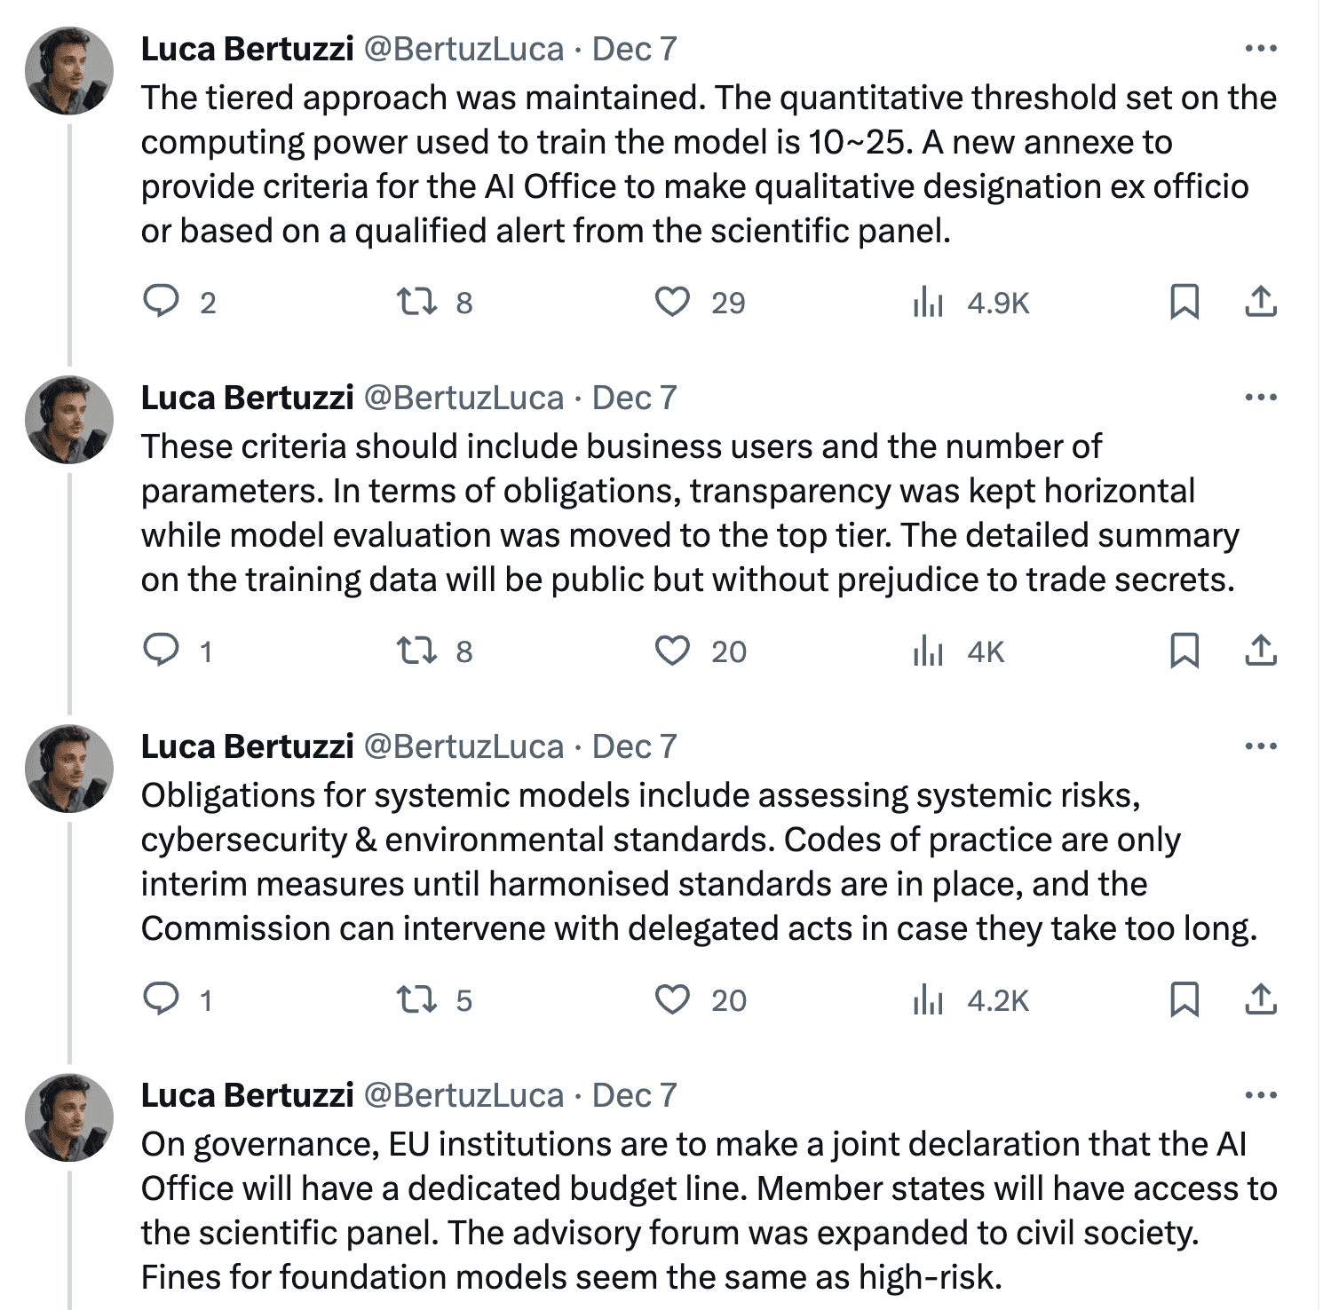The image size is (1323, 1310).
Task: Reply to the business users criteria tweet
Action: pos(161,651)
